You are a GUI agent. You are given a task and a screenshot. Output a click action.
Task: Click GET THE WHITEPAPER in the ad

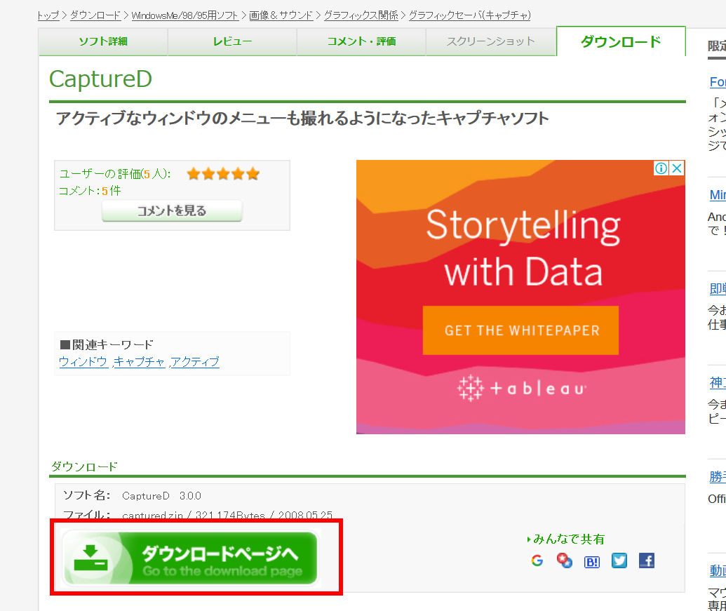[521, 330]
